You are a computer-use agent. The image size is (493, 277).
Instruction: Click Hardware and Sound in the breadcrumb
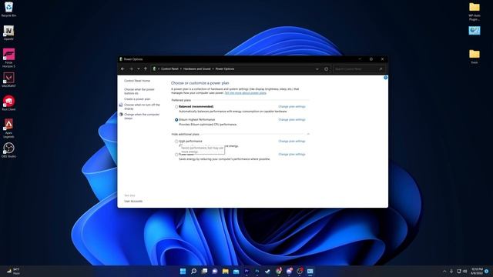coord(197,68)
